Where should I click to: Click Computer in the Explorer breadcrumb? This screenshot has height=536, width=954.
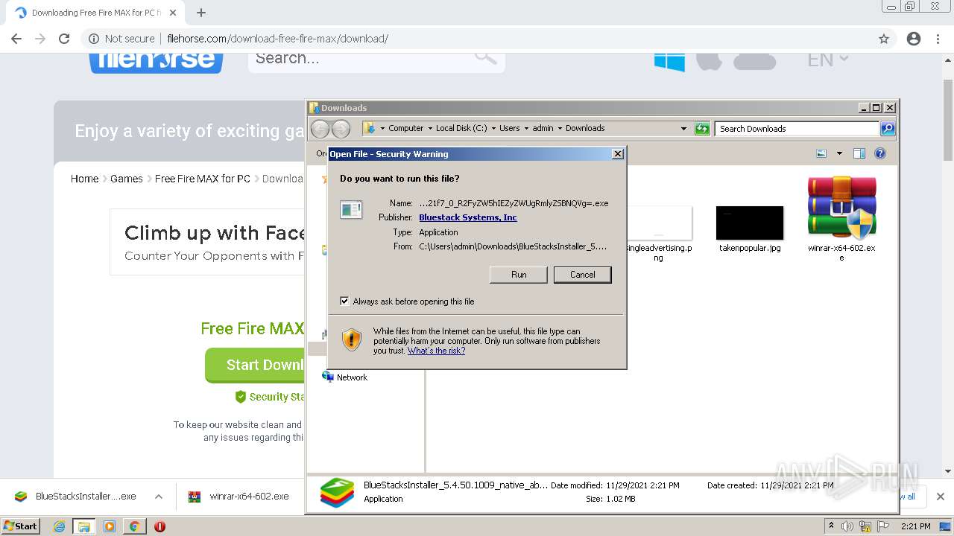click(x=405, y=128)
